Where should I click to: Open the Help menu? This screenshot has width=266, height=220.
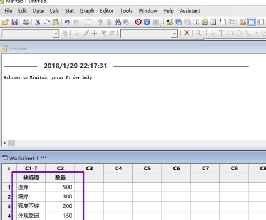click(x=169, y=11)
